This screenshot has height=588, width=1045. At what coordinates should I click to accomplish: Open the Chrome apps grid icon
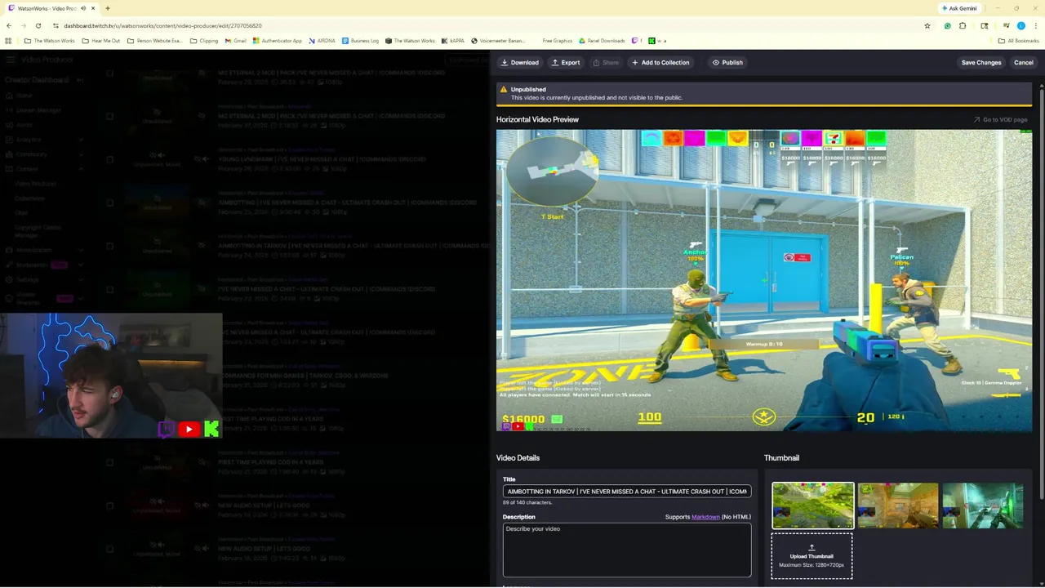coord(8,41)
